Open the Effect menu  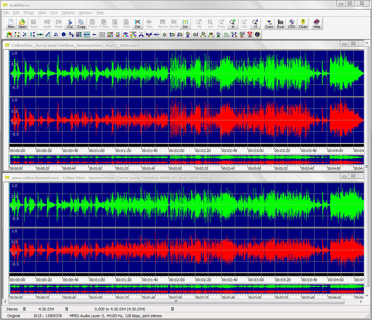pos(29,13)
